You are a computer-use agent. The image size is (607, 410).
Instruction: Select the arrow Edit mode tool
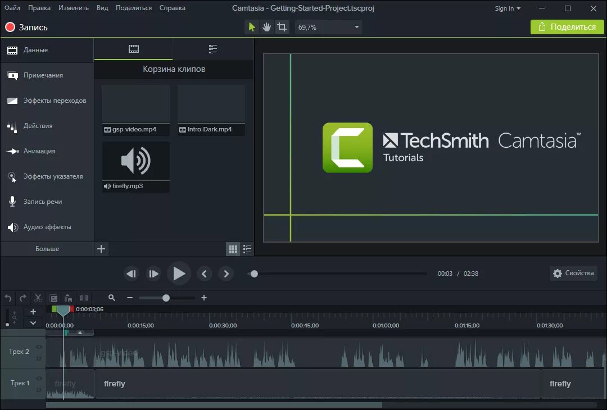252,27
